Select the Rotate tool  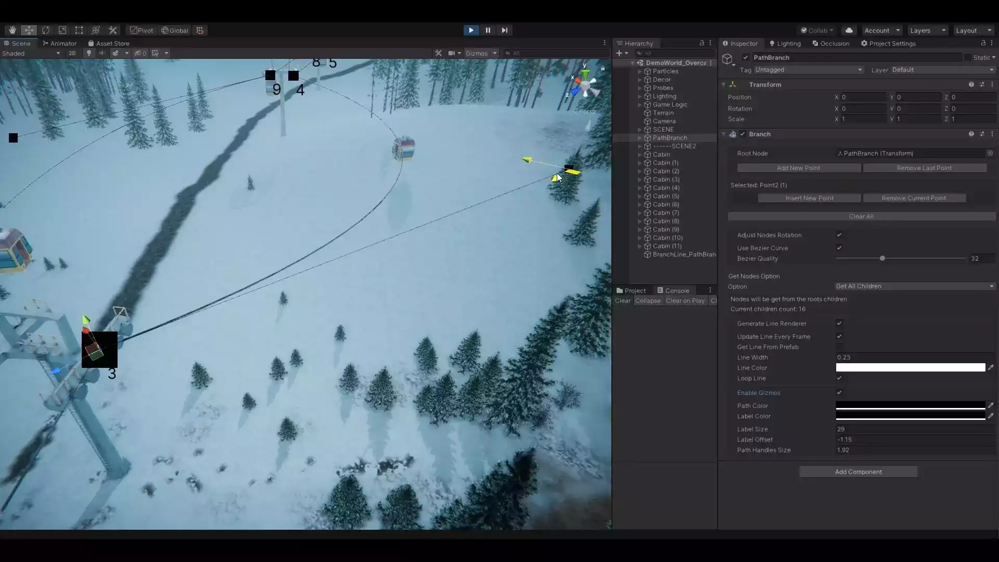(x=46, y=30)
